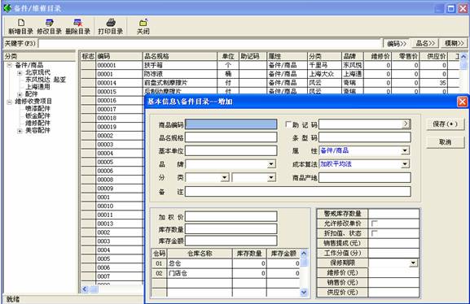Click the 新增目录 toolbar icon
The height and width of the screenshot is (304, 470).
[21, 23]
